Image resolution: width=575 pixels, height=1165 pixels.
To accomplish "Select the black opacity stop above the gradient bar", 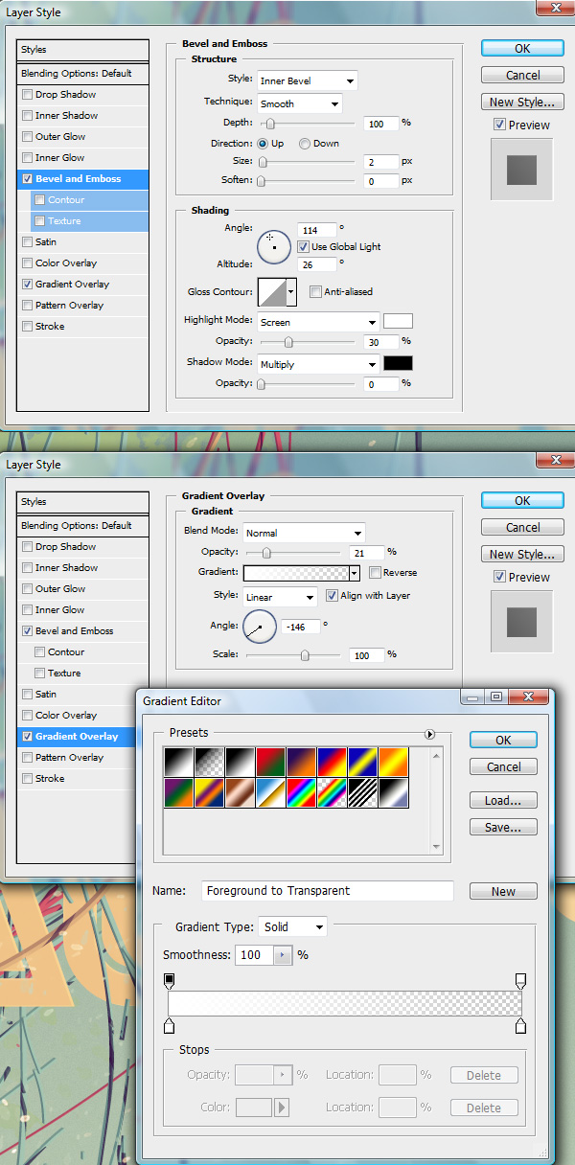I will click(170, 980).
